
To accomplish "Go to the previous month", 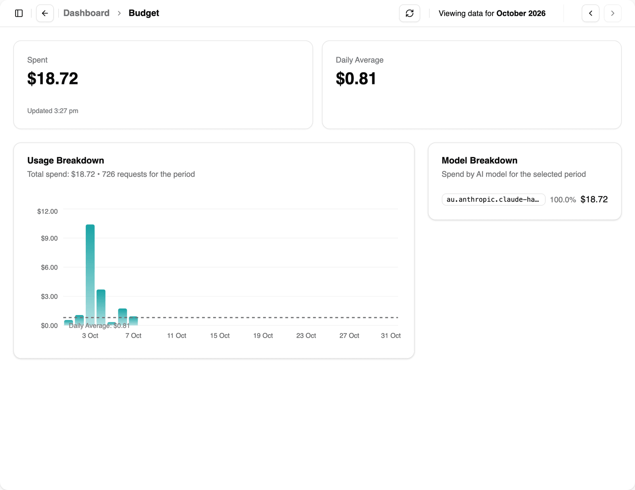I will [x=591, y=13].
